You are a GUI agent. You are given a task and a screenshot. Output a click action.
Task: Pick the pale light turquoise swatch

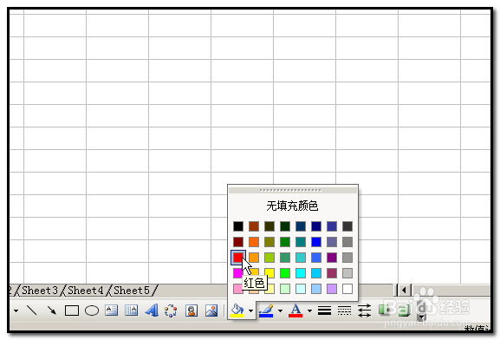pos(301,289)
